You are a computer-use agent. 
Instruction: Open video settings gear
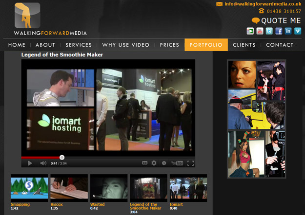tap(154, 163)
